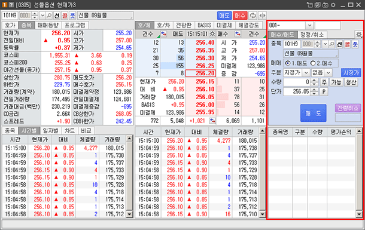Open the help '?' icon in title bar
This screenshot has height=230, width=365.
[x=11, y=5]
